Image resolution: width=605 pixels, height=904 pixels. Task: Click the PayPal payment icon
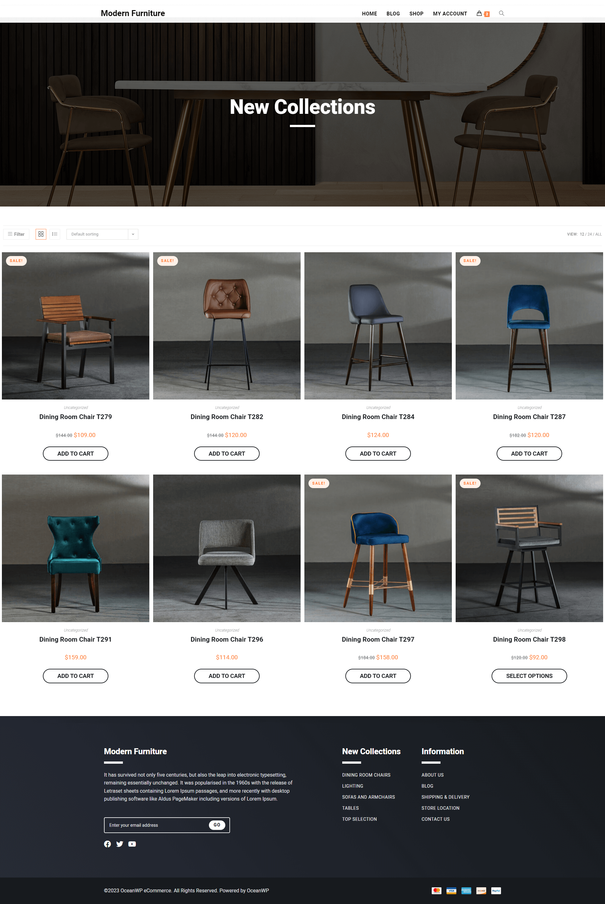(496, 890)
